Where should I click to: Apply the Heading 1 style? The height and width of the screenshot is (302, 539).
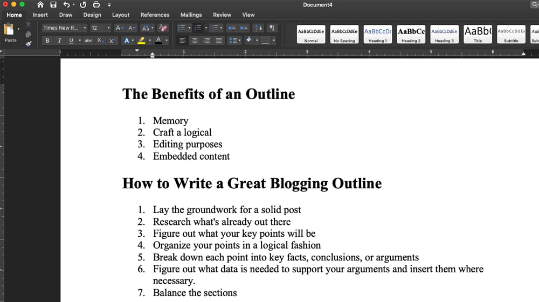click(x=377, y=34)
